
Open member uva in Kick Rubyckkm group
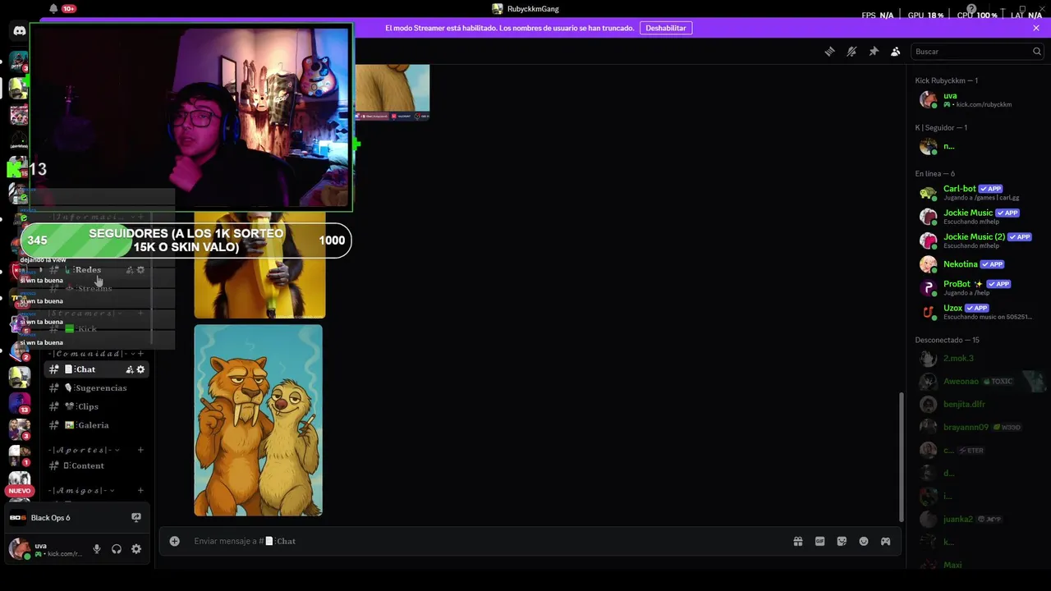[977, 99]
